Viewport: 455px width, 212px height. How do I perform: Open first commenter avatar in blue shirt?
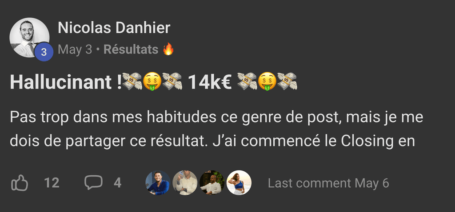coord(158,183)
